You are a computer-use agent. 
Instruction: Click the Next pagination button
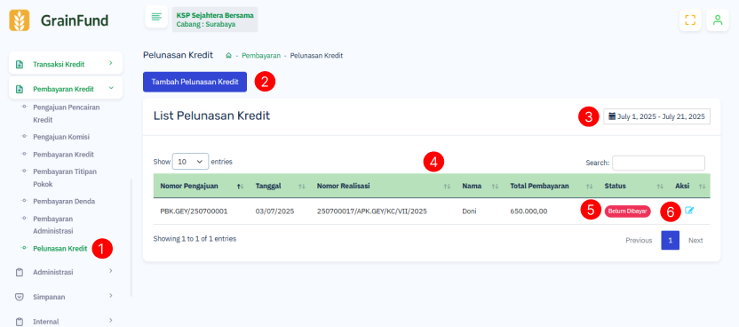(695, 240)
